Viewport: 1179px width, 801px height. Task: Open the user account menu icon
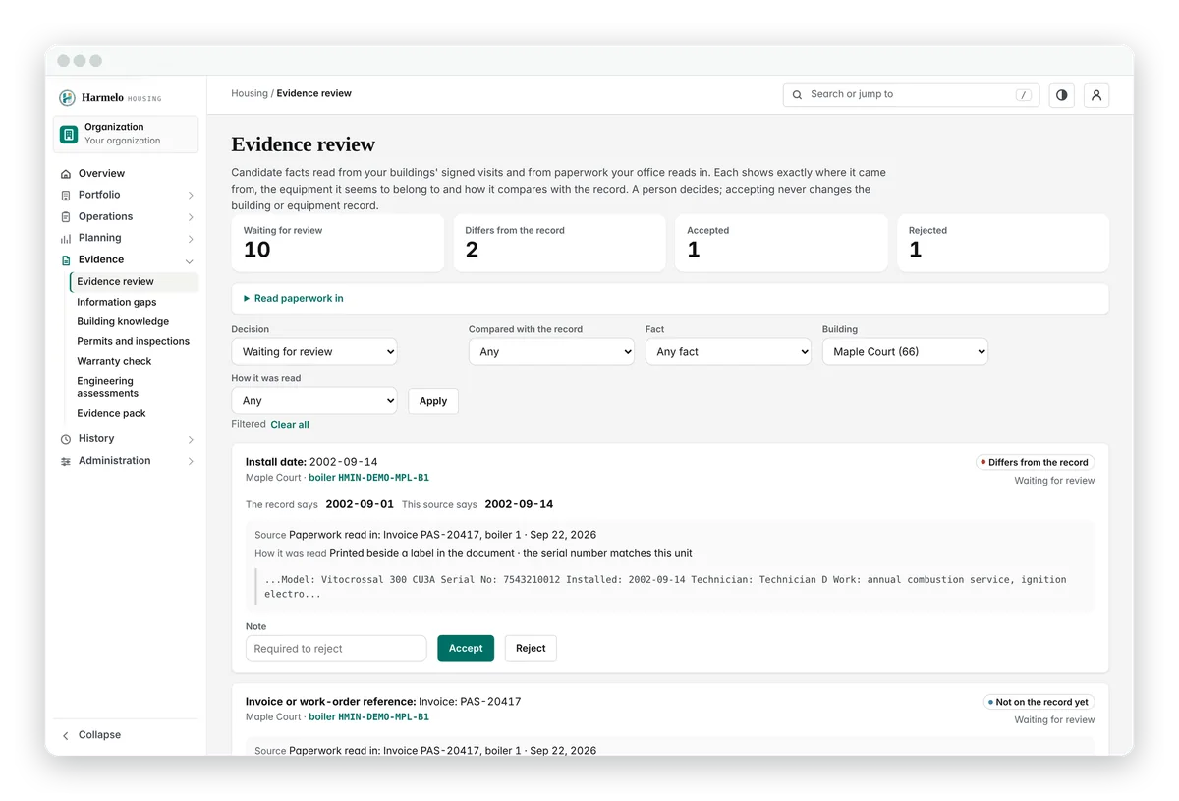(1096, 95)
